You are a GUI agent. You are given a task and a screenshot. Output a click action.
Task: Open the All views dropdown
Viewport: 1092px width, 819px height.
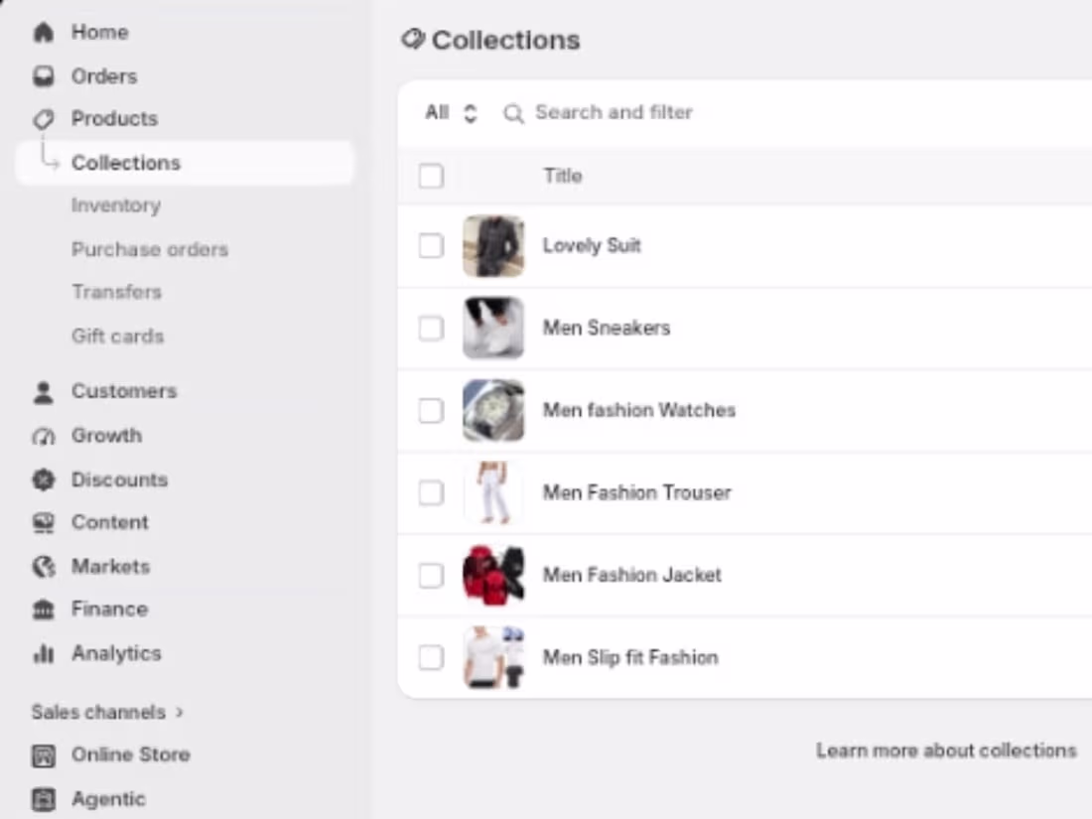(451, 113)
